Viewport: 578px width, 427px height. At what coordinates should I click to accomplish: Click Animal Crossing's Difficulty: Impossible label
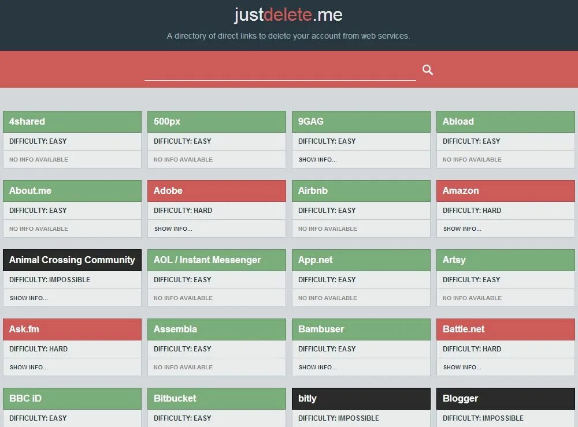pyautogui.click(x=50, y=279)
